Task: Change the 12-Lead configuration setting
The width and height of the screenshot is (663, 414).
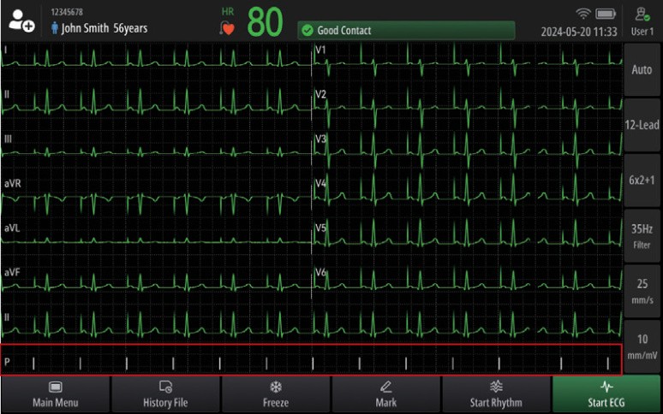Action: click(642, 125)
